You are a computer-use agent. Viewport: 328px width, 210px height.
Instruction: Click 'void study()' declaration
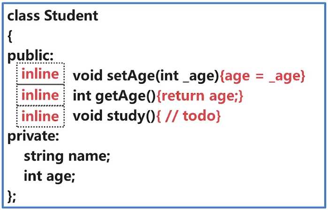coord(114,116)
